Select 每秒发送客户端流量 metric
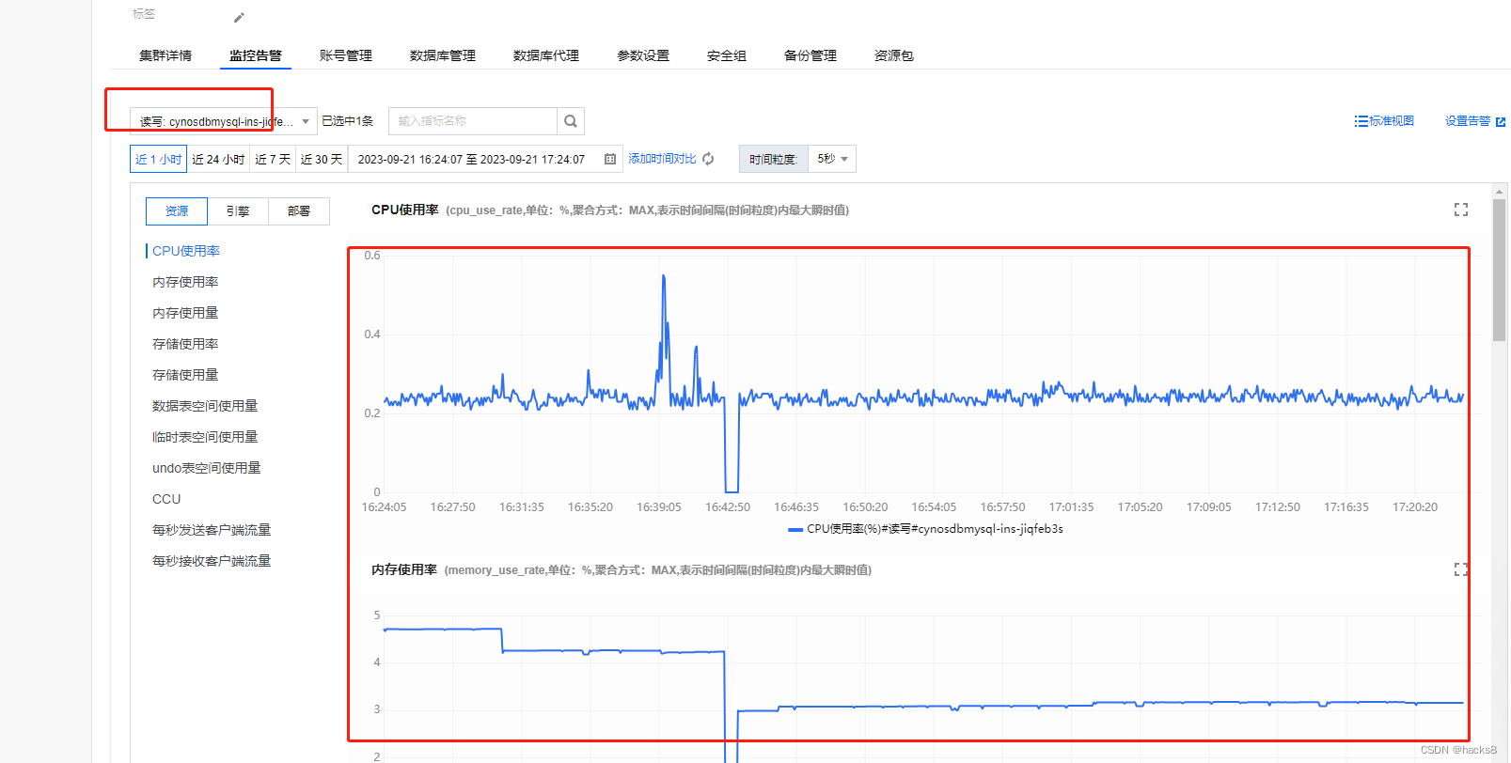Image resolution: width=1511 pixels, height=763 pixels. pyautogui.click(x=212, y=530)
